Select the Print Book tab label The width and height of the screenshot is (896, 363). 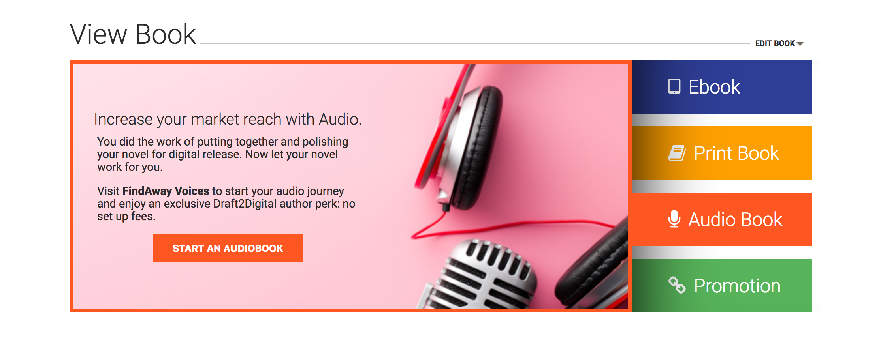coord(736,153)
